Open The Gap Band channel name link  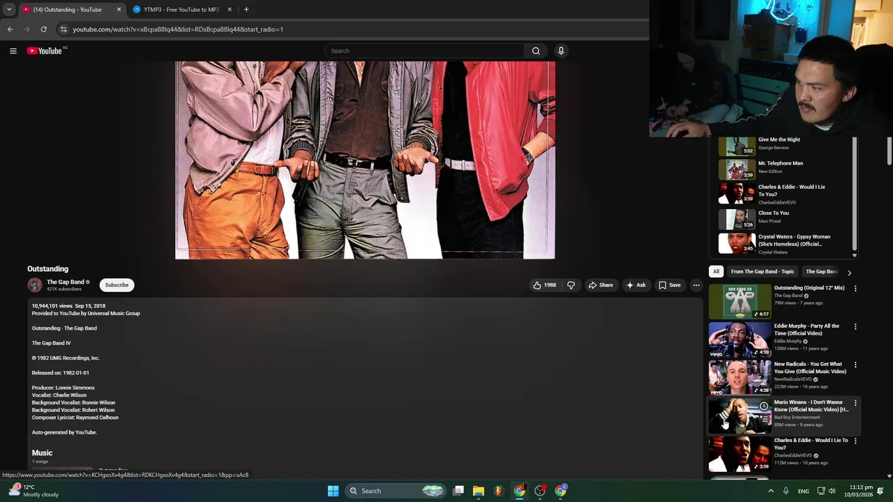tap(66, 282)
